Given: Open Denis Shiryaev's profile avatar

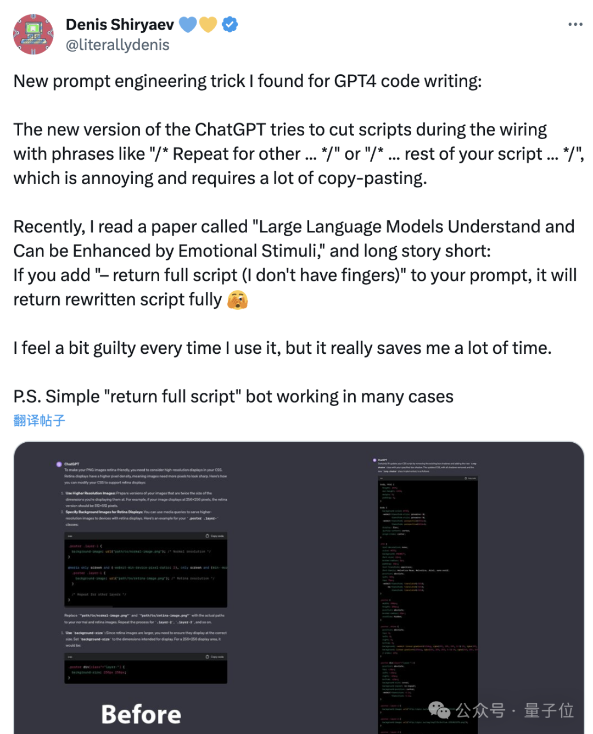Looking at the screenshot, I should click(33, 35).
